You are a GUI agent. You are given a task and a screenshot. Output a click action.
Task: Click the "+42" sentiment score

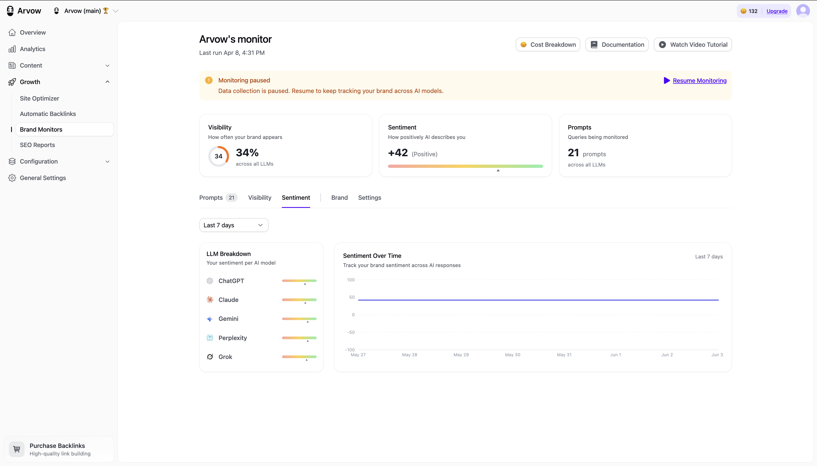coord(398,153)
